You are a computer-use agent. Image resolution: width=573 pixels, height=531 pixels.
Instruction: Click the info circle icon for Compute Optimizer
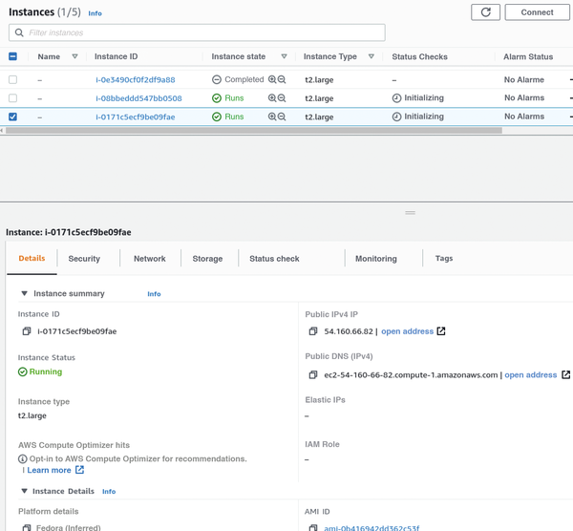pyautogui.click(x=23, y=458)
